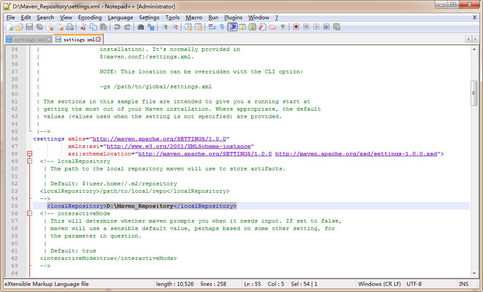
Task: Open the ? help menu
Action: tap(276, 18)
